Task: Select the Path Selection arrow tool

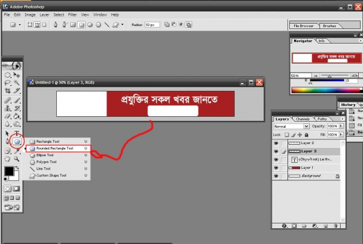Action: (x=7, y=133)
